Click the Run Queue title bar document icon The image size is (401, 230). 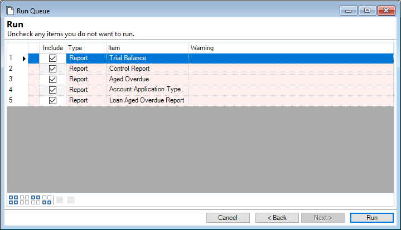click(10, 11)
